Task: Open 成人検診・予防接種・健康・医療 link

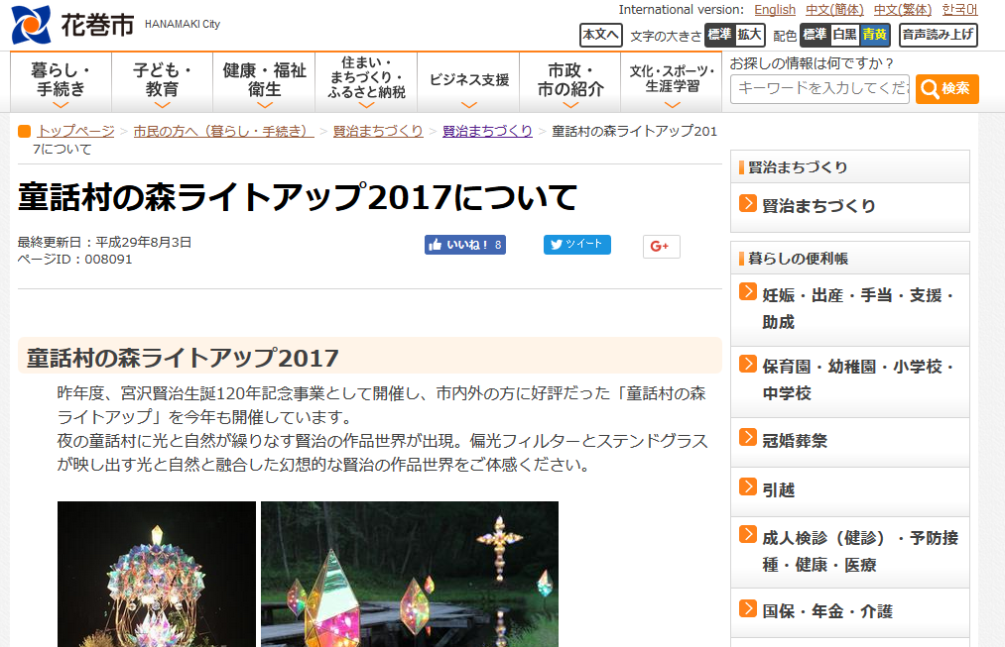Action: tap(859, 551)
